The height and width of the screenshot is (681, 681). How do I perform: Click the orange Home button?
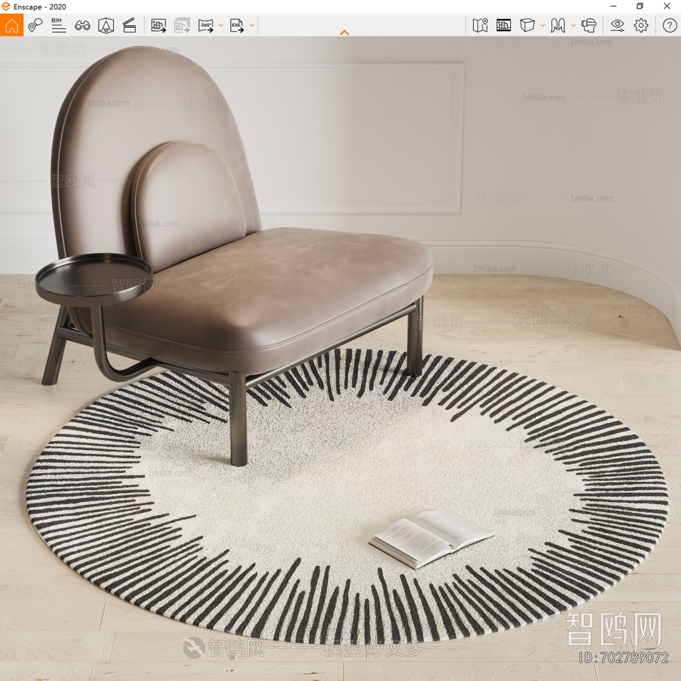point(11,25)
